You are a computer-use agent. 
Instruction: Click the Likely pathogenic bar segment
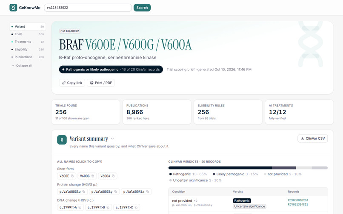pyautogui.click(x=284, y=168)
